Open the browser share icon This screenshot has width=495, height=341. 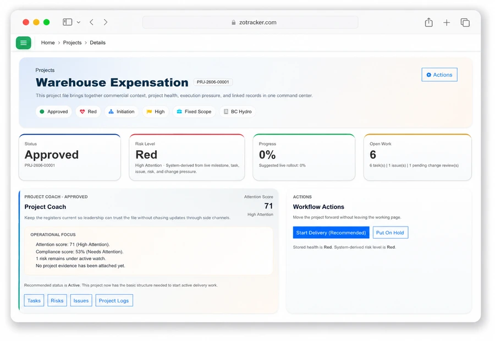(428, 23)
